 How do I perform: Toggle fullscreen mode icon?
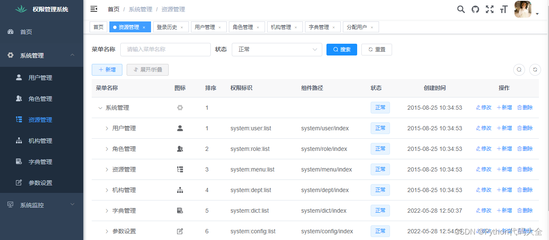[x=490, y=9]
